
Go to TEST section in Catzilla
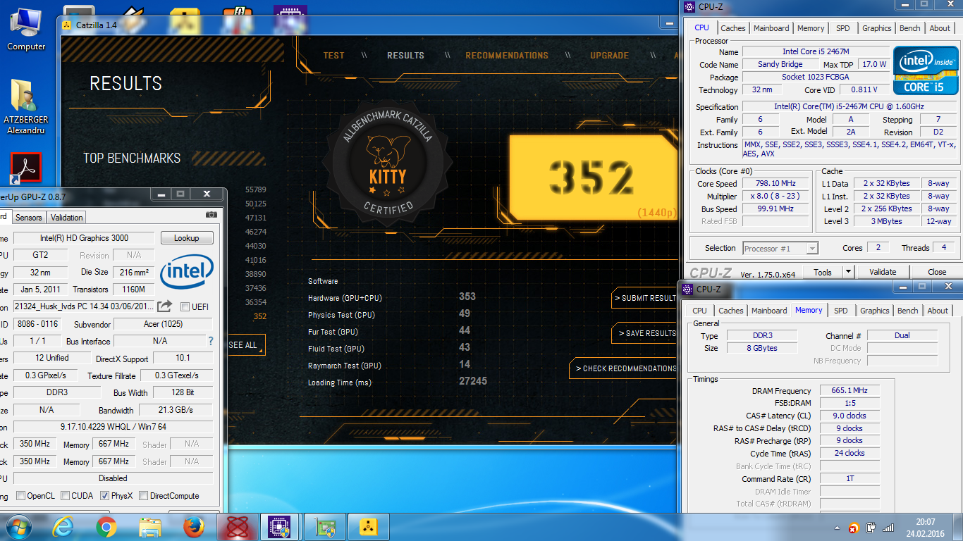coord(334,56)
